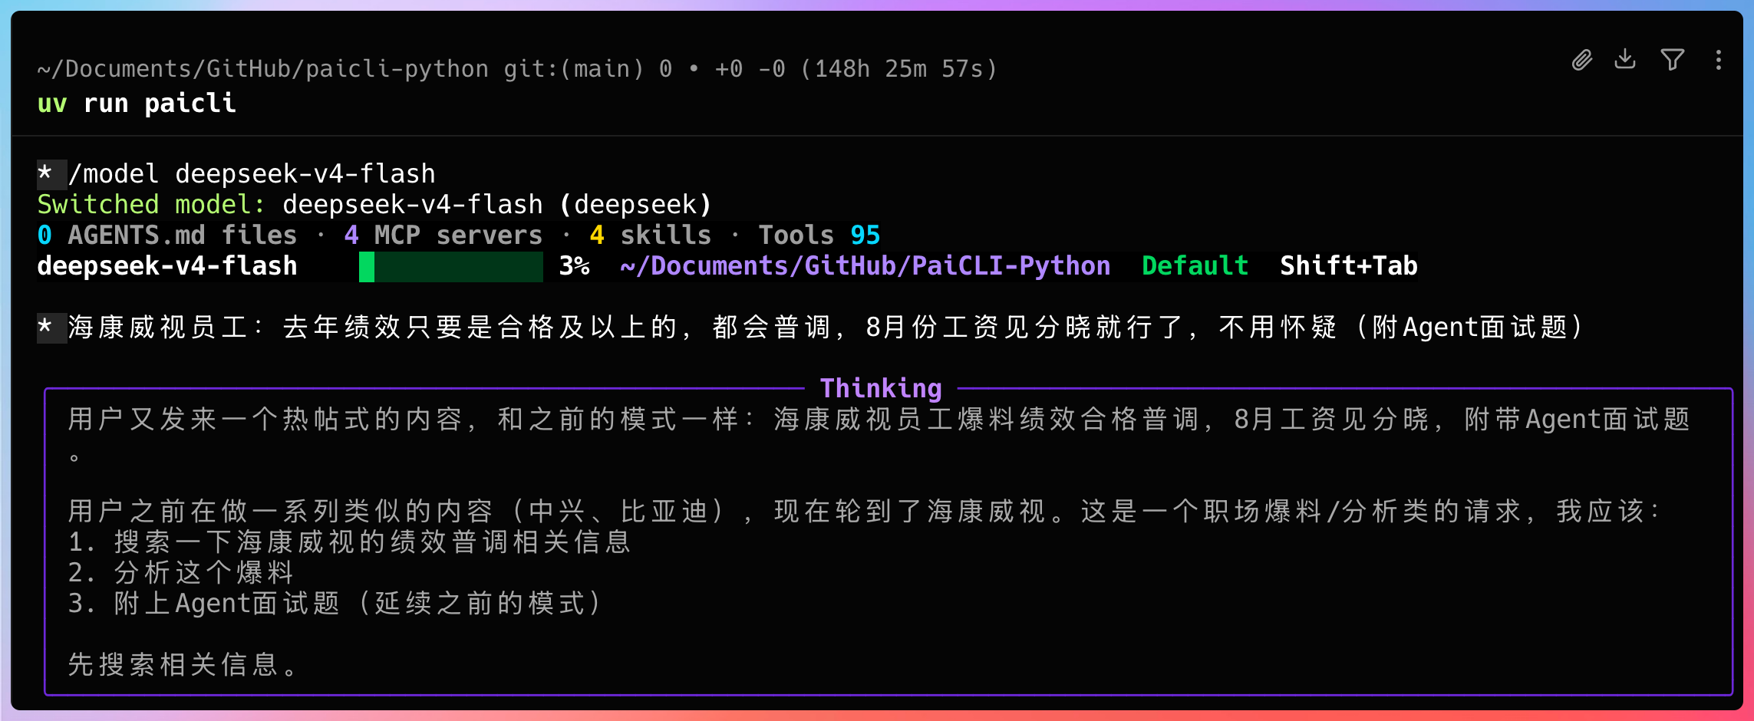Click the uv run paicli command text
1754x721 pixels.
[136, 103]
